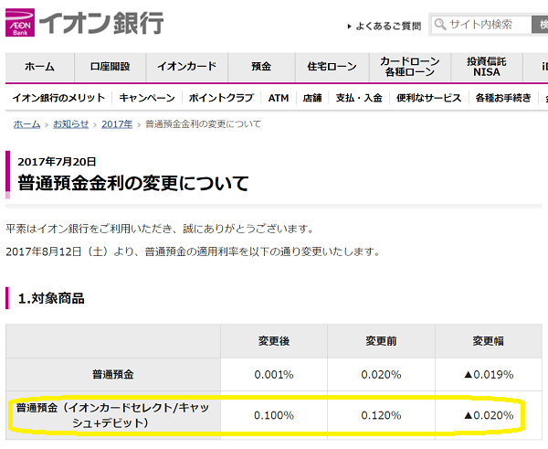Select イオン銀行のメリット in sub navigation

pyautogui.click(x=58, y=98)
